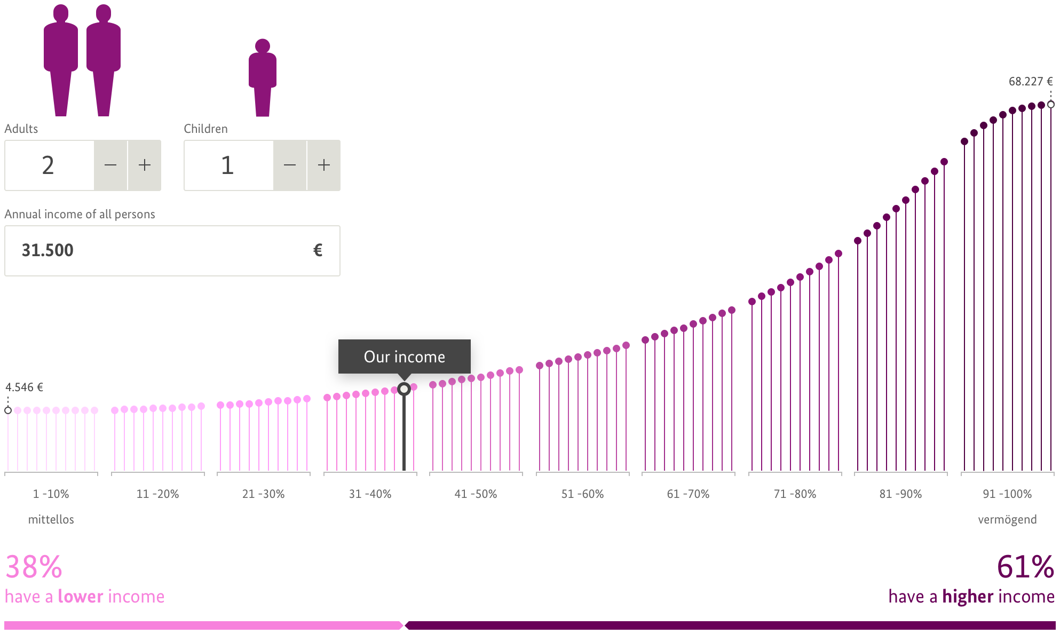Viewport: 1060px width, 634px height.
Task: Click 'have a higher income' text
Action: 971,597
